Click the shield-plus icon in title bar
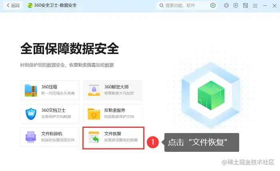 point(236,6)
